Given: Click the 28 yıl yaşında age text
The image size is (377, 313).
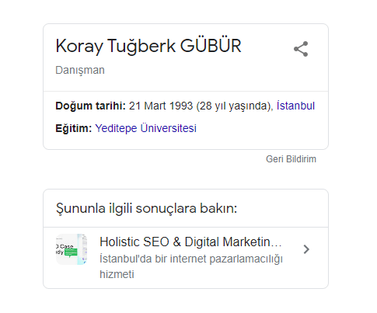Looking at the screenshot, I should click(x=233, y=106).
